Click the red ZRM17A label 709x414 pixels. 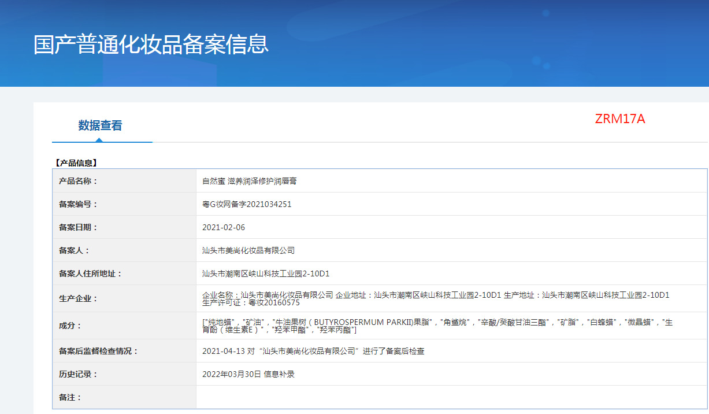point(620,119)
